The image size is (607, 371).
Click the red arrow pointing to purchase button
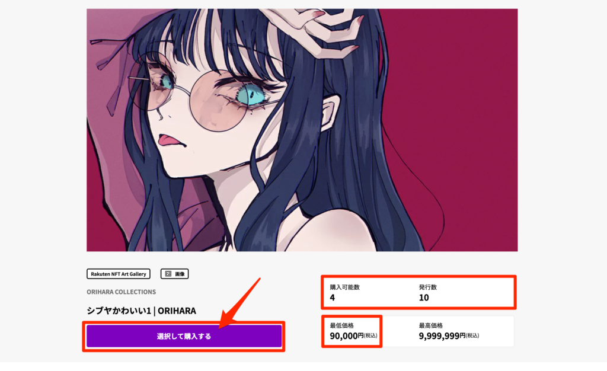(x=239, y=303)
